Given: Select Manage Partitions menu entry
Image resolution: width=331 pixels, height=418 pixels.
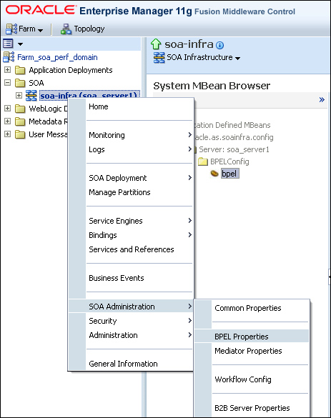Looking at the screenshot, I should [119, 192].
